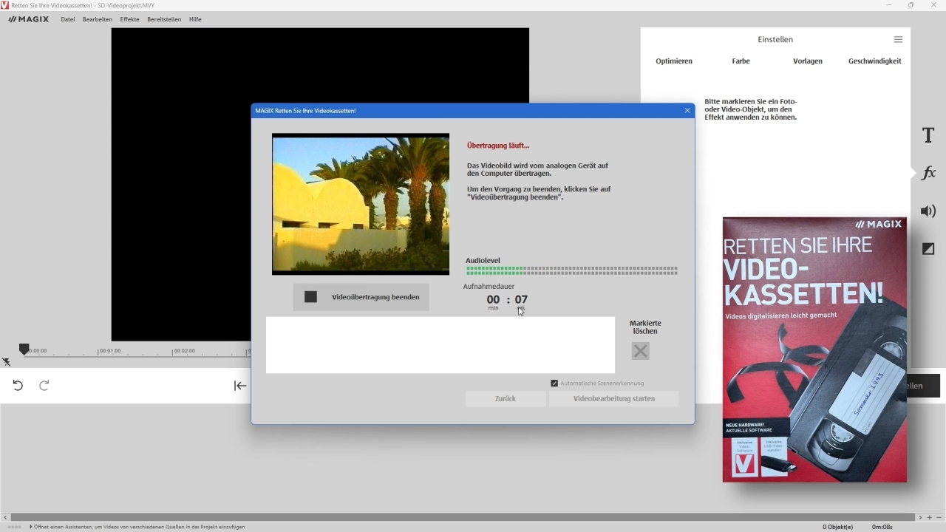Click the MAGIX product box image
Image resolution: width=946 pixels, height=532 pixels.
tap(814, 349)
